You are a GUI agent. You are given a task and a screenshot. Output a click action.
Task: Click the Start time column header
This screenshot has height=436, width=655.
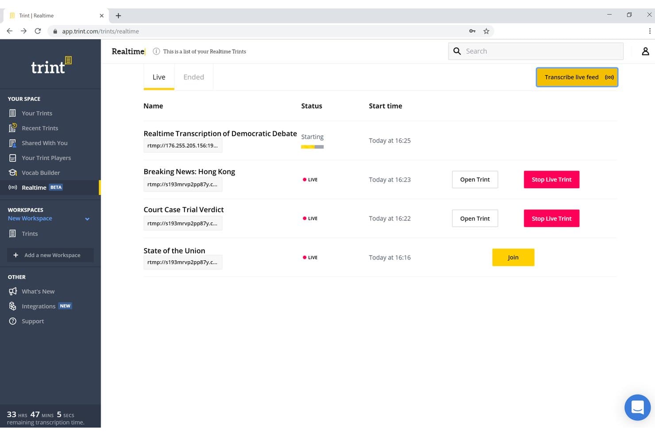[385, 106]
